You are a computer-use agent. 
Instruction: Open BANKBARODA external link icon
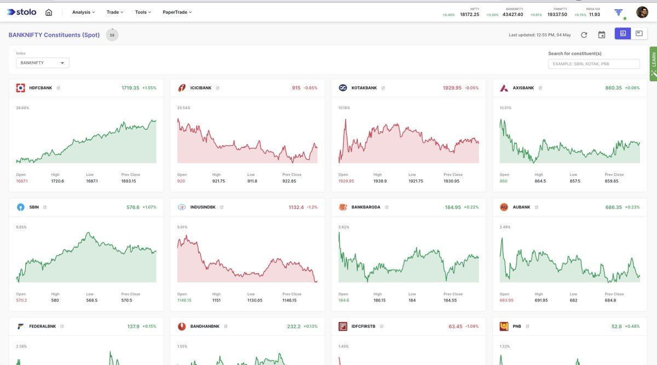point(387,207)
